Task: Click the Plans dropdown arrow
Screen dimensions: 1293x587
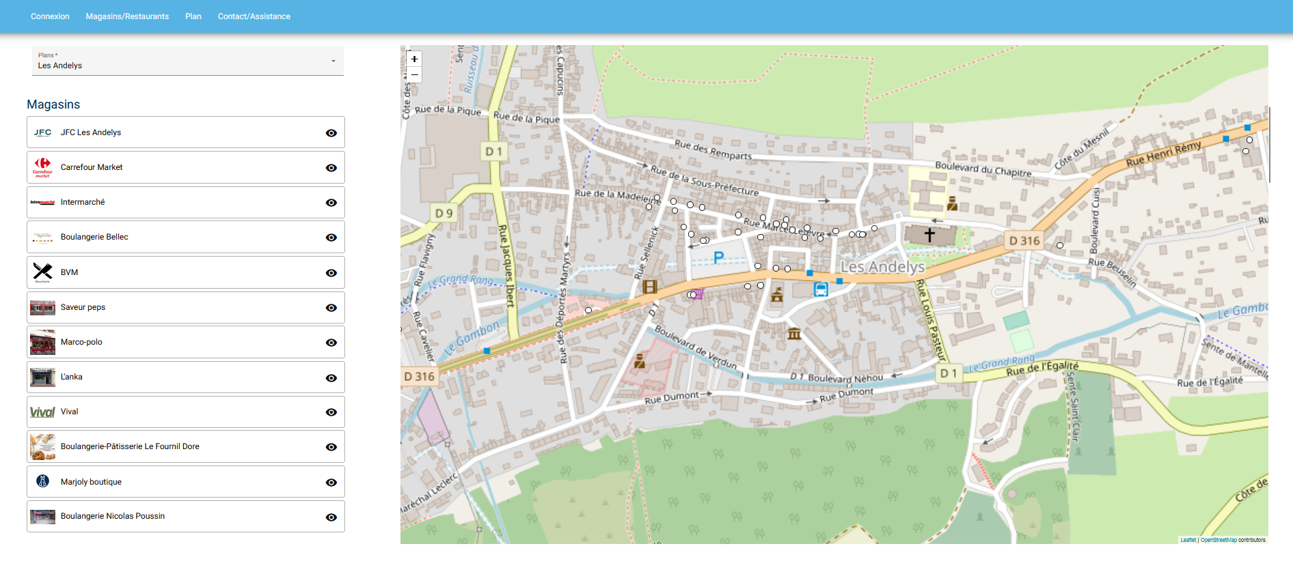Action: (334, 61)
